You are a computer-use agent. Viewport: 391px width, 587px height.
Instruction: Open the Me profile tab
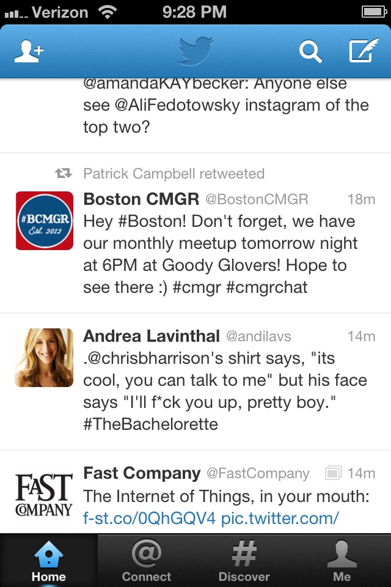tap(342, 561)
